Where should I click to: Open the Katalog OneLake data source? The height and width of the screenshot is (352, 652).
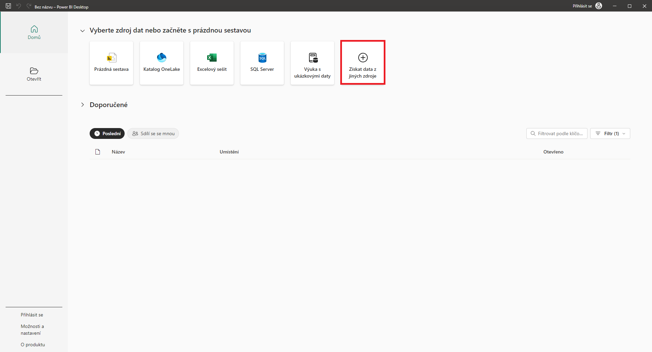click(161, 63)
